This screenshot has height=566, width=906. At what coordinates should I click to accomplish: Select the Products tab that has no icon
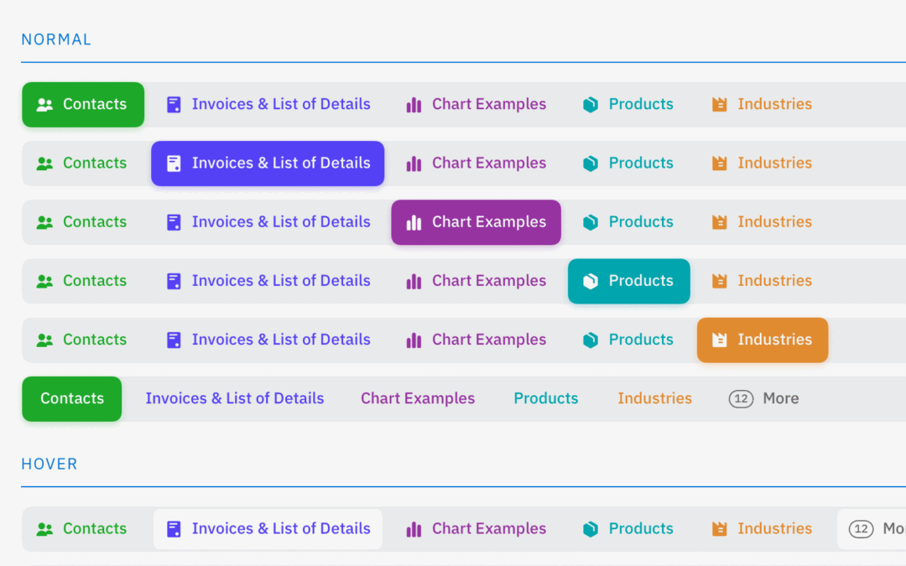coord(546,399)
